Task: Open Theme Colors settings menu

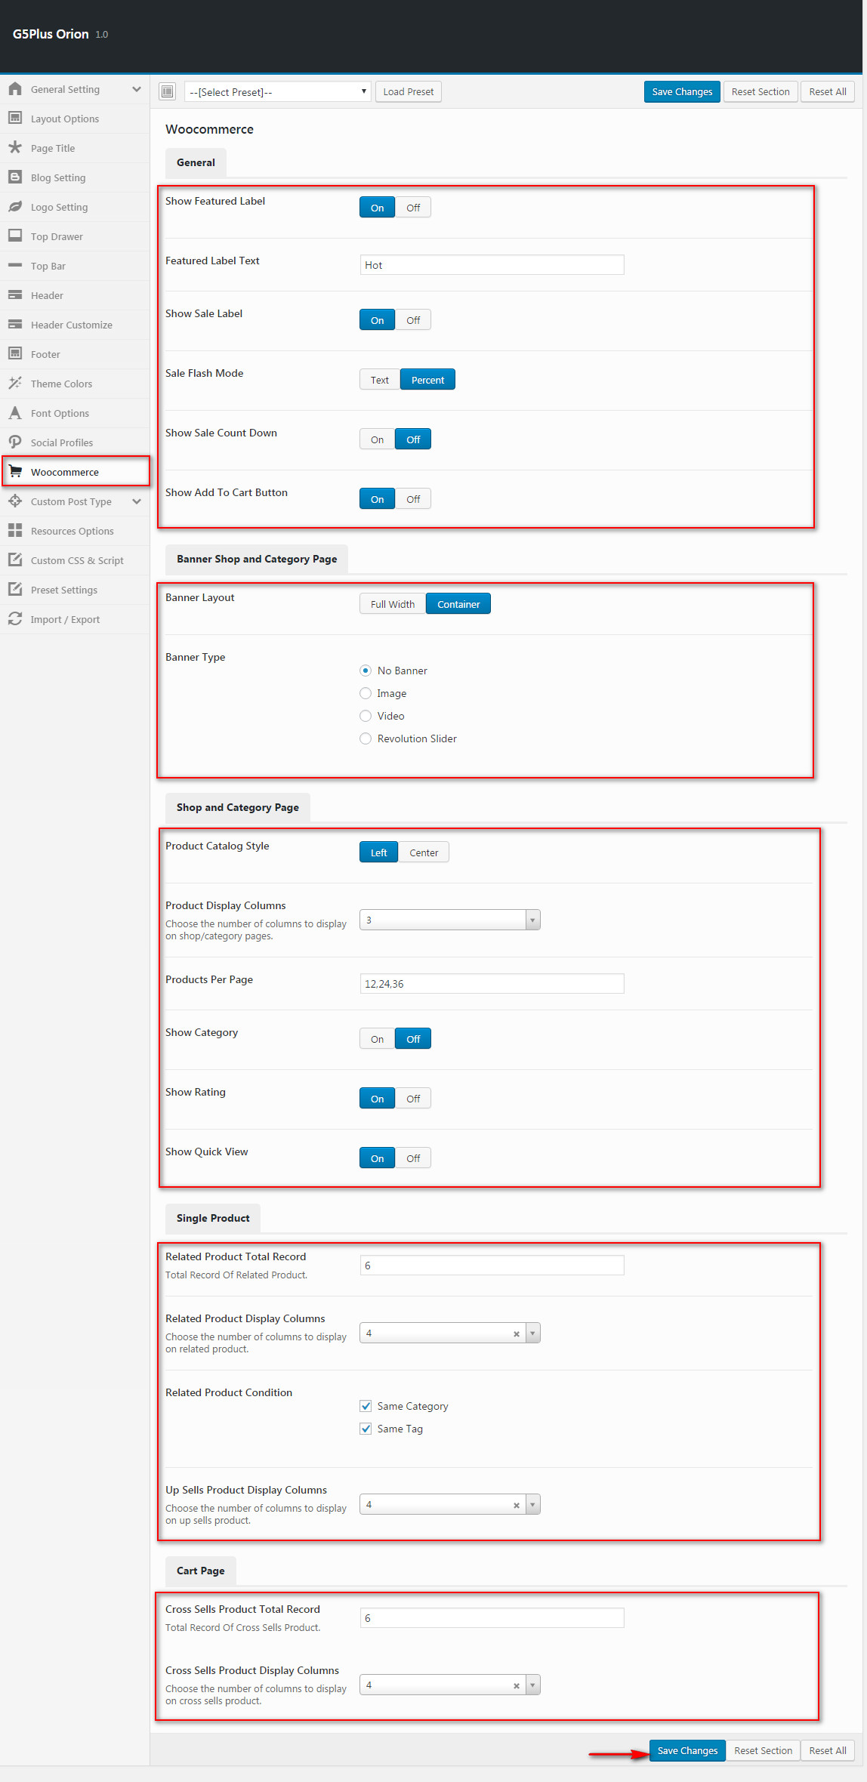Action: pos(75,384)
